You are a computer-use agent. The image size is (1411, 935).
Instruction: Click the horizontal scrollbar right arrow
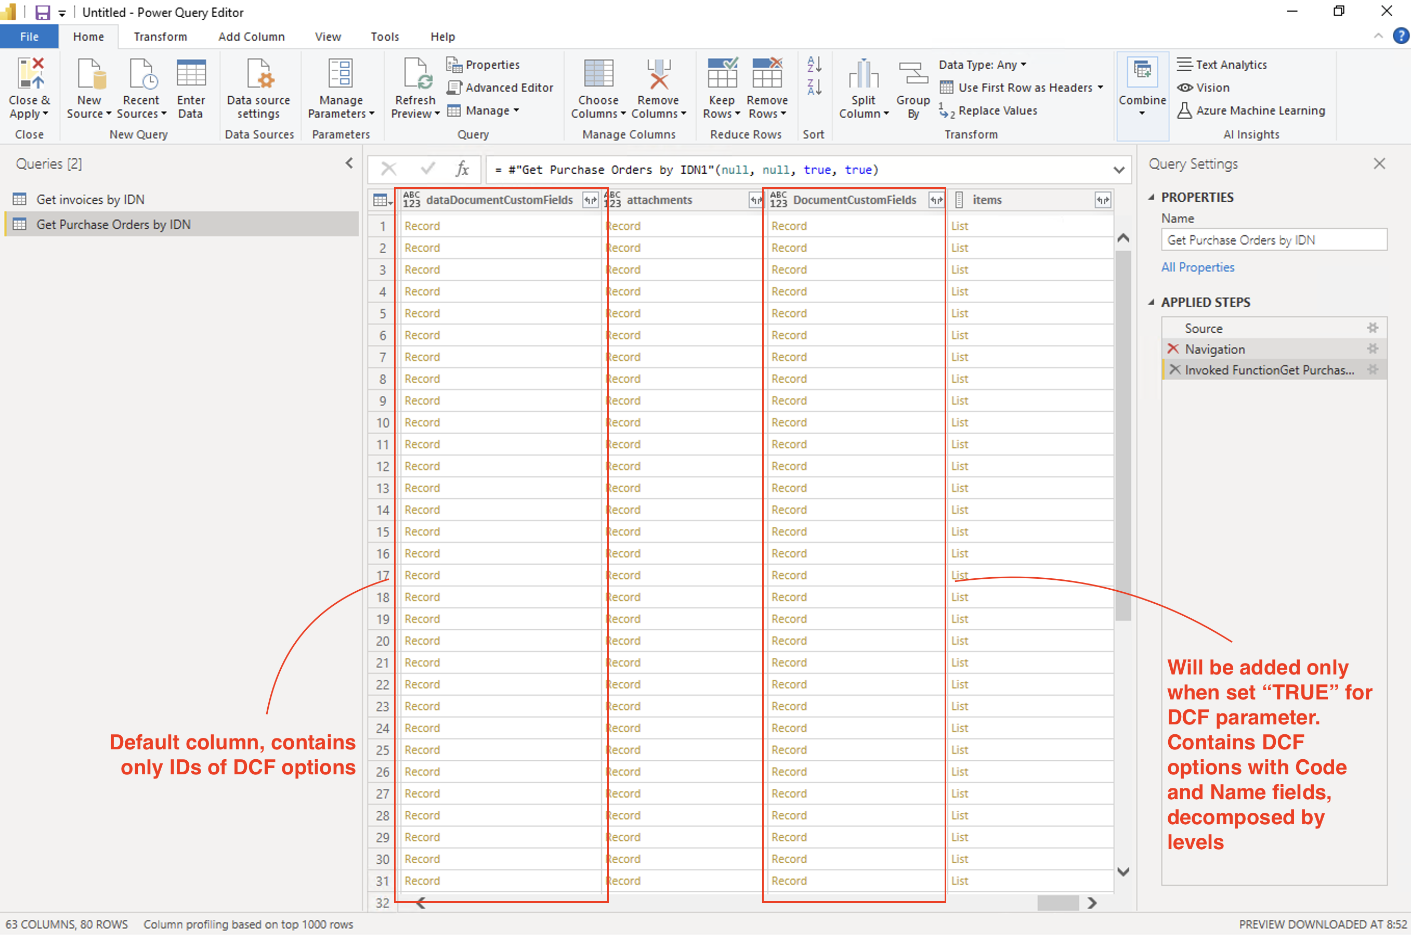[1092, 903]
